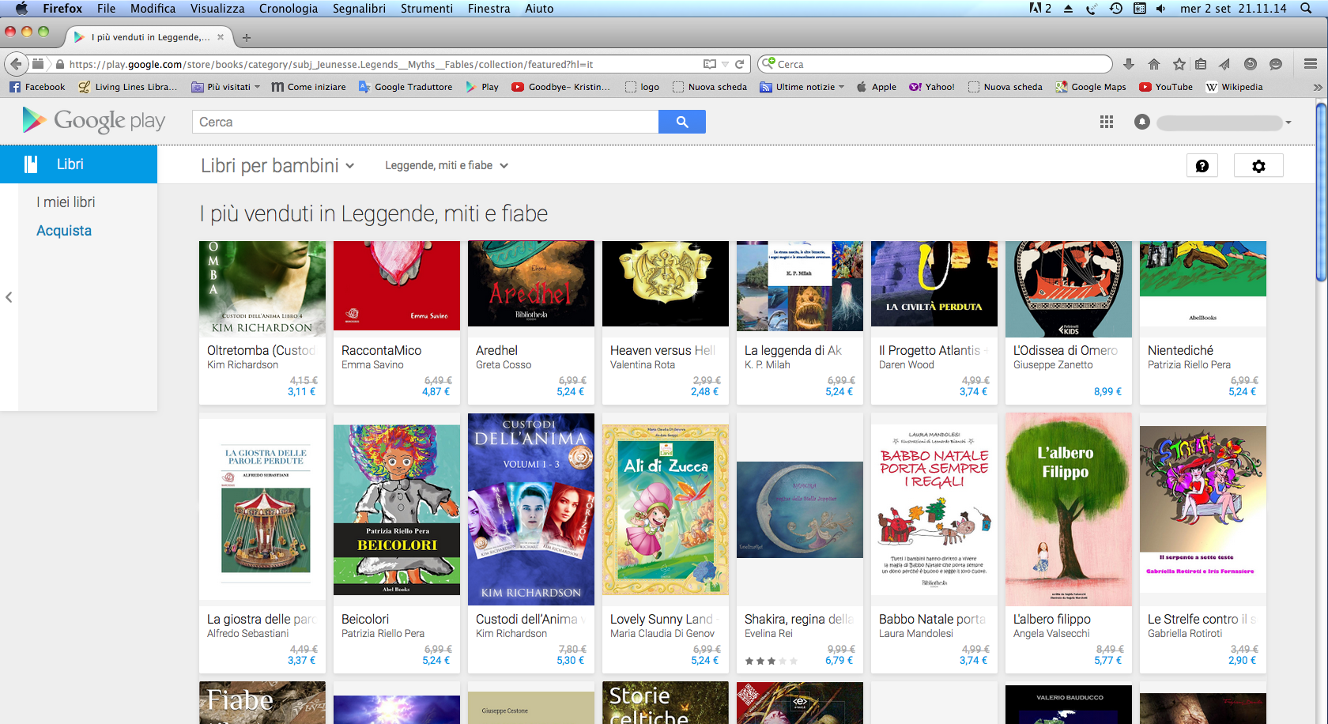Open the Google notifications bell icon

(x=1142, y=122)
